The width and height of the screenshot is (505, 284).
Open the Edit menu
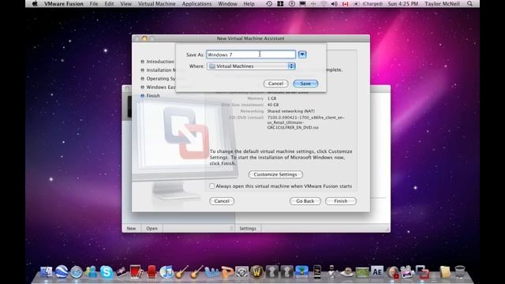click(x=109, y=4)
